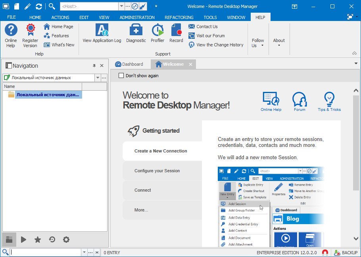361x257 pixels.
Task: Open the data source selector dropdown
Action: [x=98, y=78]
